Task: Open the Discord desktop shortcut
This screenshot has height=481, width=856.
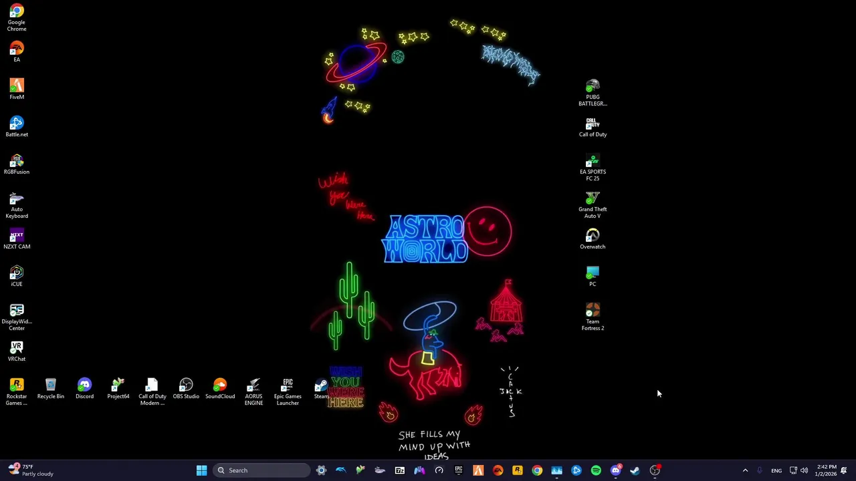Action: click(x=84, y=389)
